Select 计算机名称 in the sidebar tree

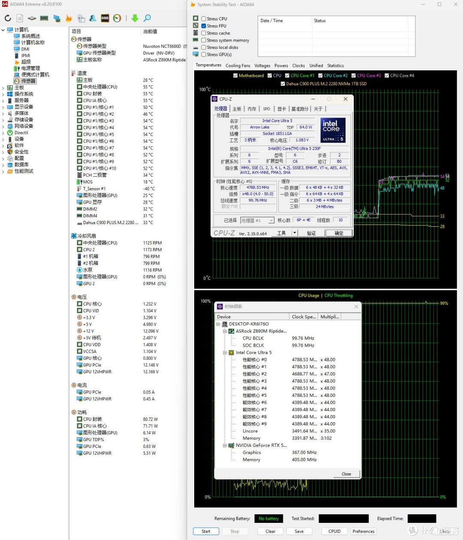tap(33, 42)
